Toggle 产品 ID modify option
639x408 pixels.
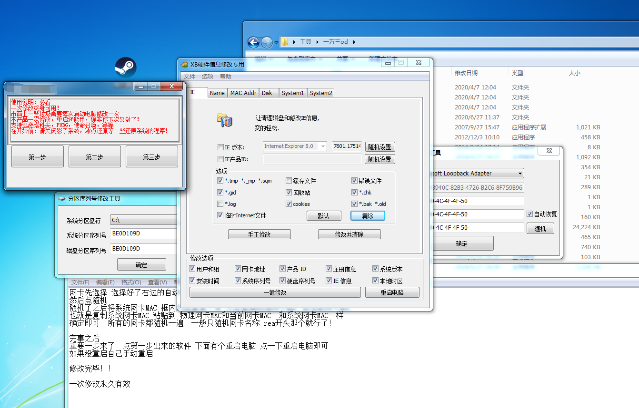tap(283, 269)
